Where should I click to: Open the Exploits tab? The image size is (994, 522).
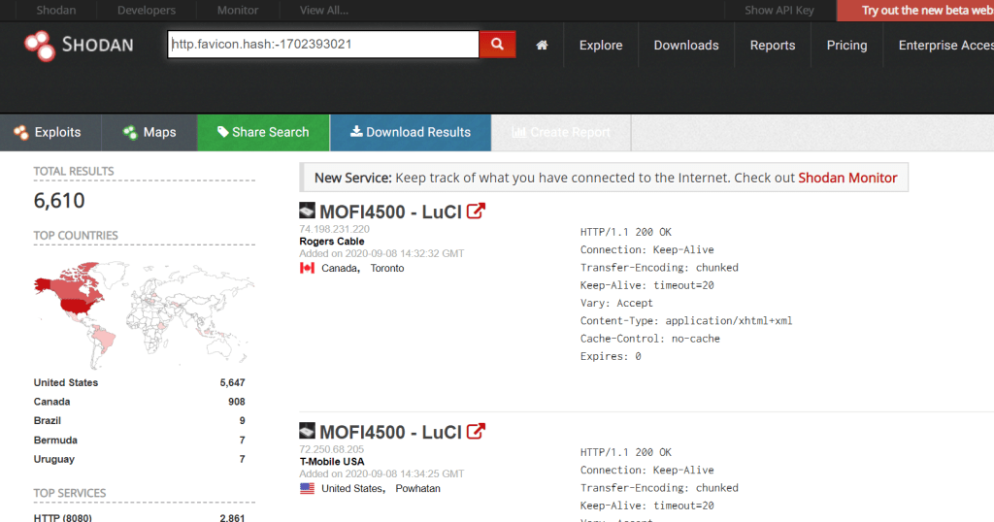48,132
